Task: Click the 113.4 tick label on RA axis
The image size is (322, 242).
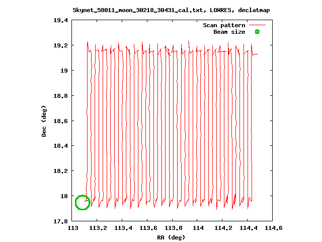Action: click(123, 228)
